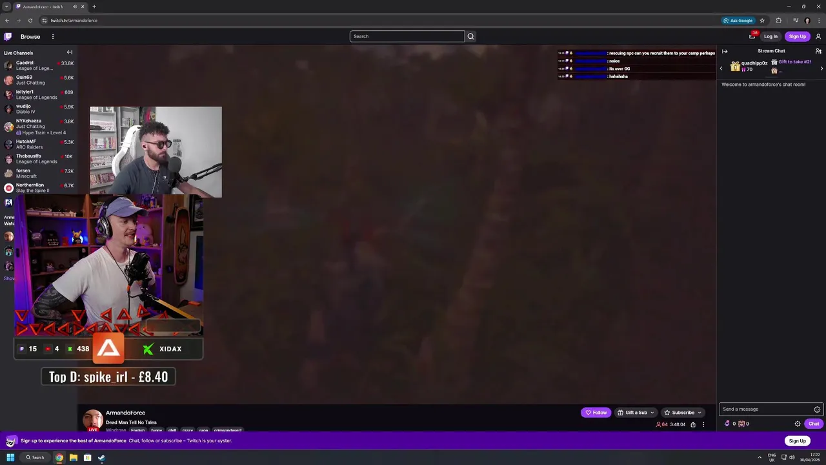Screen dimensions: 826x465
Task: Open the tab search dropdown arrow
Action: (6, 6)
